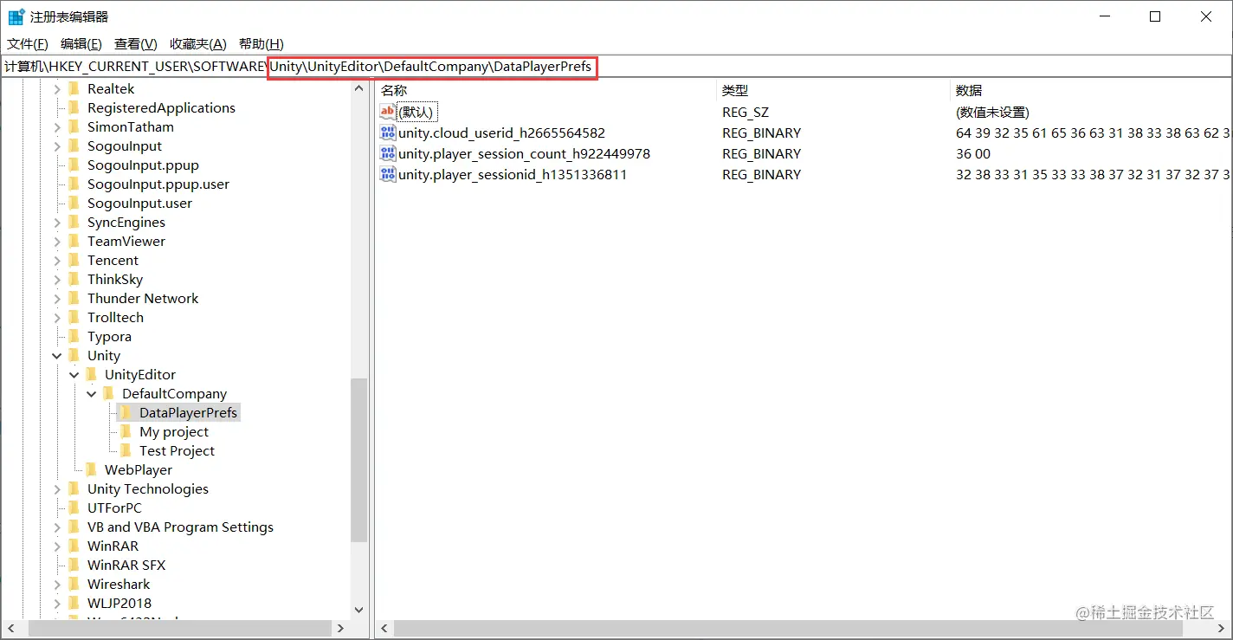This screenshot has height=640, width=1233.
Task: Expand the VB and VBA Program Settings key
Action: 57,527
